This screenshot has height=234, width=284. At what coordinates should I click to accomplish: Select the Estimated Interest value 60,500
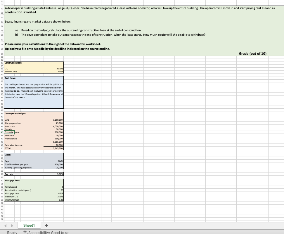59,145
